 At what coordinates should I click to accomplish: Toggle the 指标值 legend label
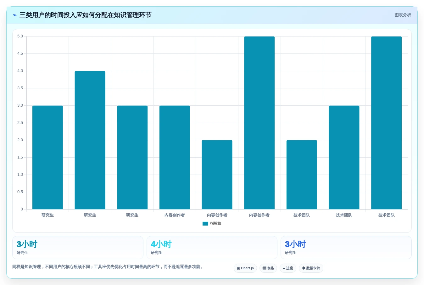click(x=216, y=224)
